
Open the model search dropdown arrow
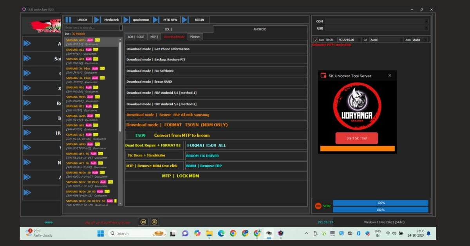(x=121, y=28)
